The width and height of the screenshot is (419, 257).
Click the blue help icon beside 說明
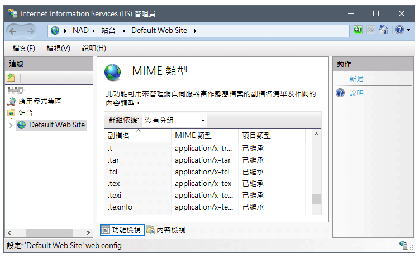340,93
